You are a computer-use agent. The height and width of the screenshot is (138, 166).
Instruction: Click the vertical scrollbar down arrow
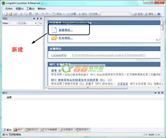tap(162, 84)
